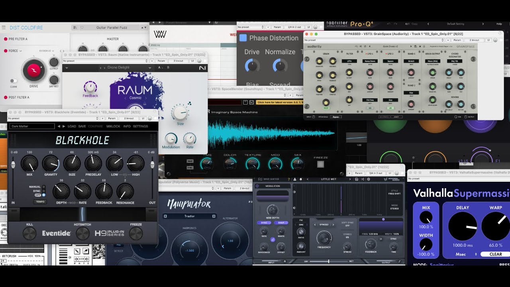Adjust the Wave Shifter Dry/Wet slider

pyautogui.click(x=329, y=261)
